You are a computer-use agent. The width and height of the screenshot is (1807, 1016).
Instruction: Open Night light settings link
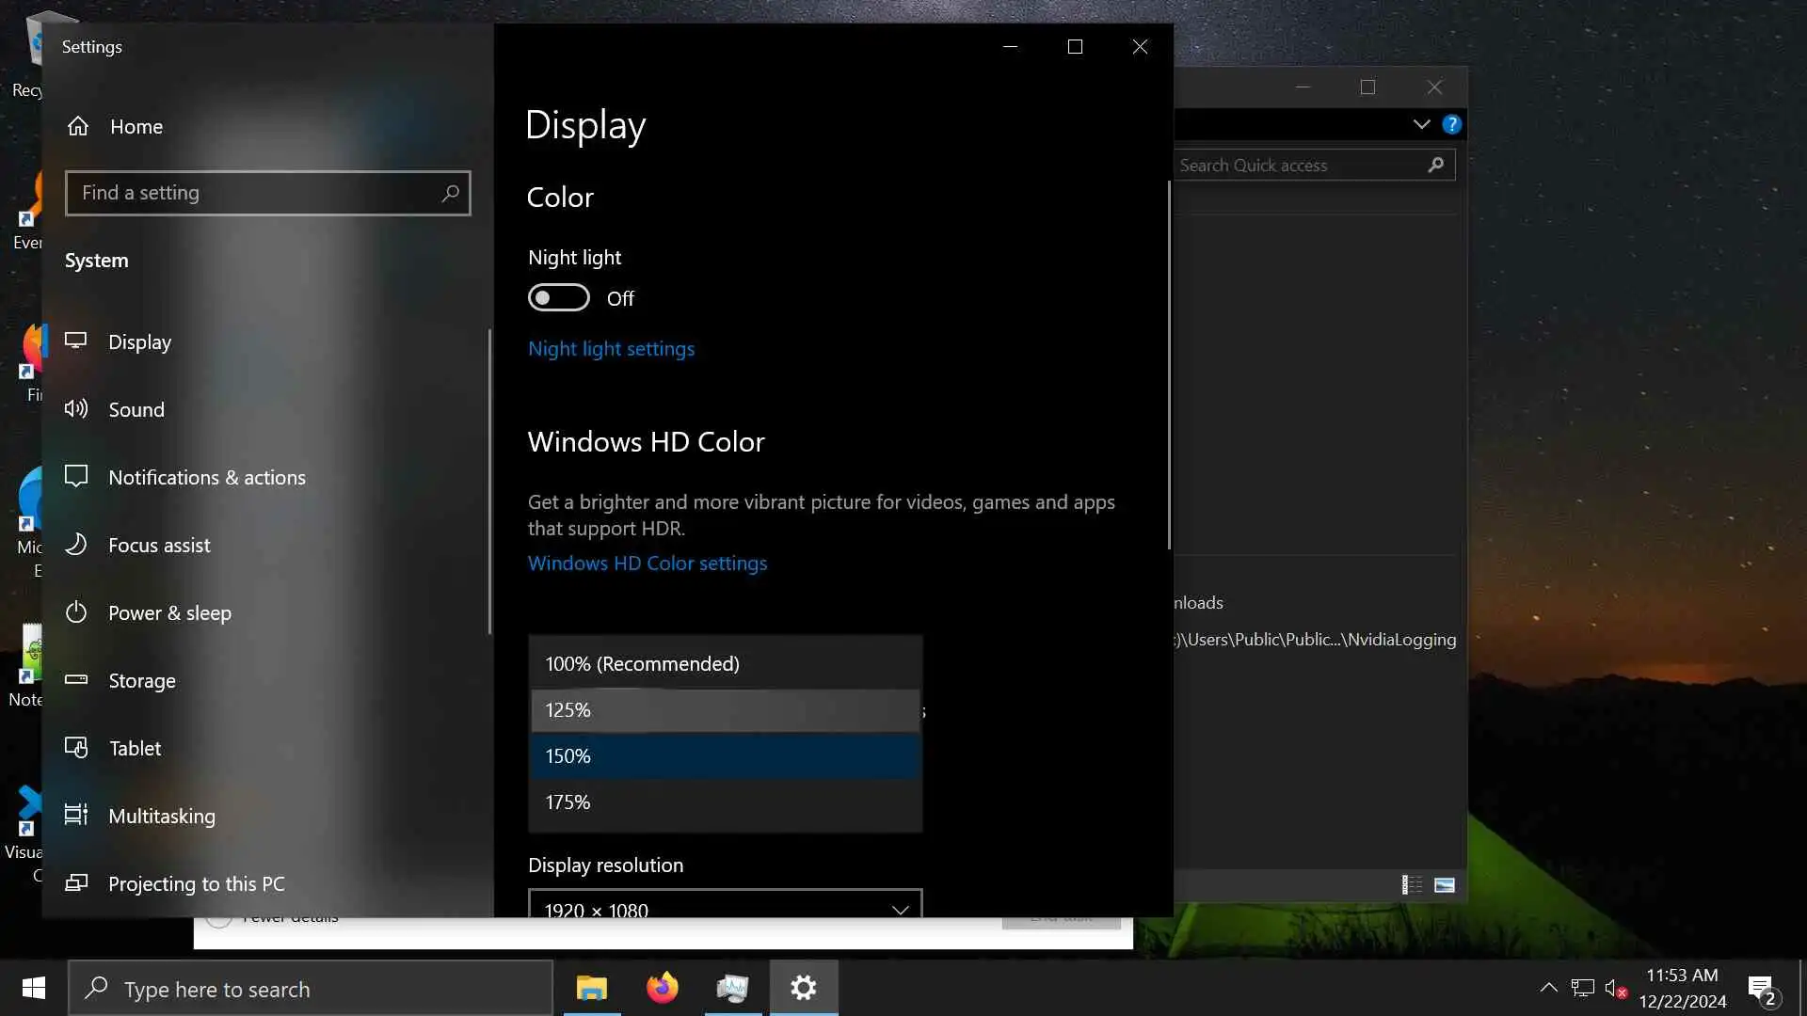point(611,349)
